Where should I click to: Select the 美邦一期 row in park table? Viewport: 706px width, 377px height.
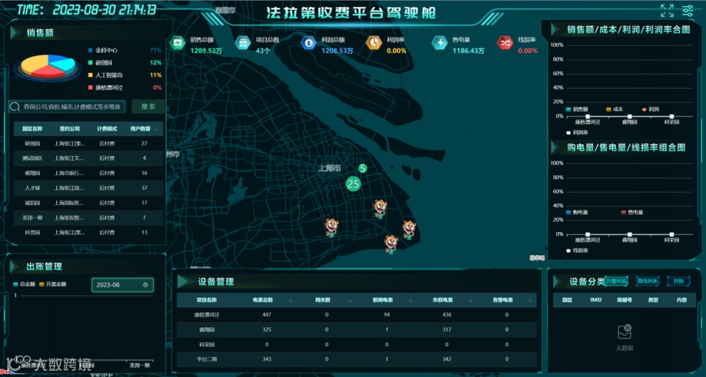pos(88,218)
